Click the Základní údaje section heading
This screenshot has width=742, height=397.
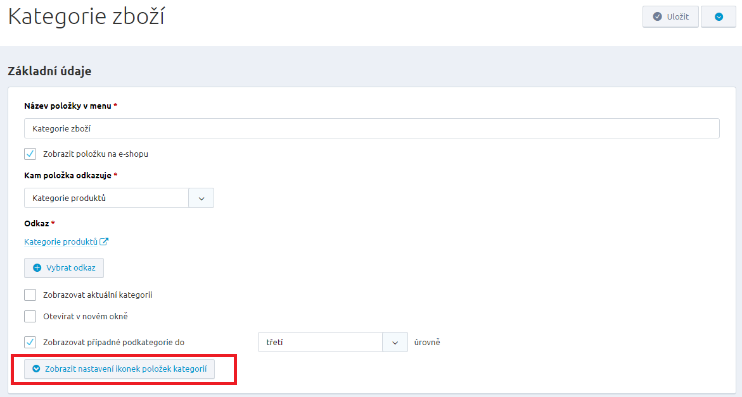pos(49,71)
